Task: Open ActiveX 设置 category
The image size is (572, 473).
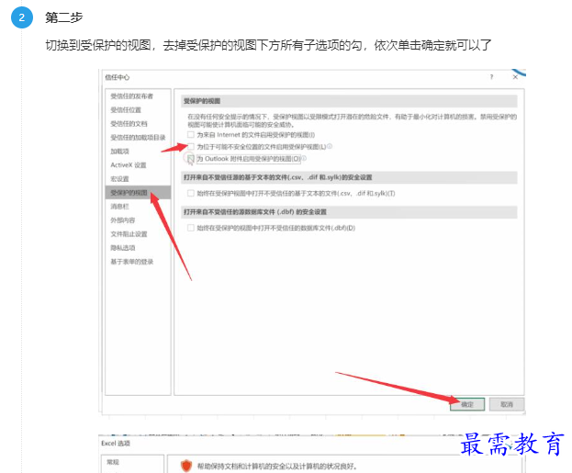Action: point(129,165)
